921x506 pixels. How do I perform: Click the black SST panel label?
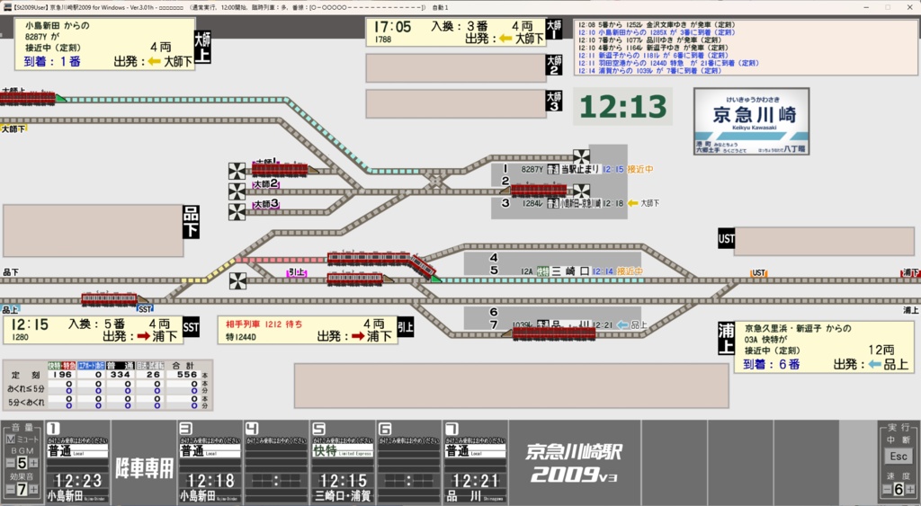click(191, 327)
